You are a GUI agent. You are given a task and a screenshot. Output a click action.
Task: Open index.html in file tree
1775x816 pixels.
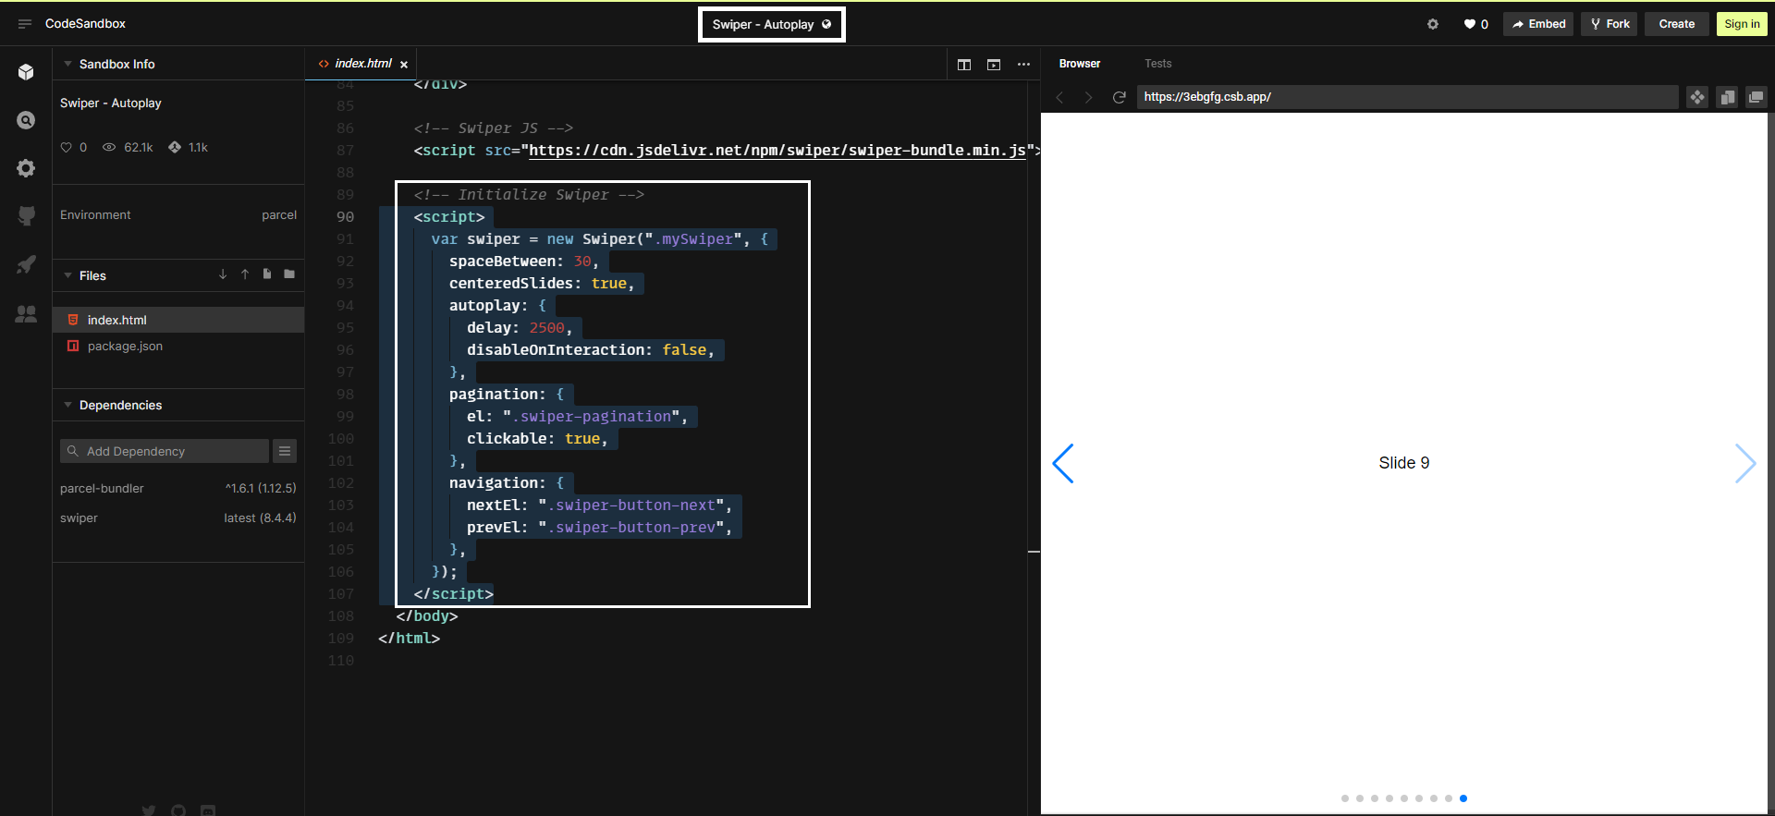(x=178, y=320)
